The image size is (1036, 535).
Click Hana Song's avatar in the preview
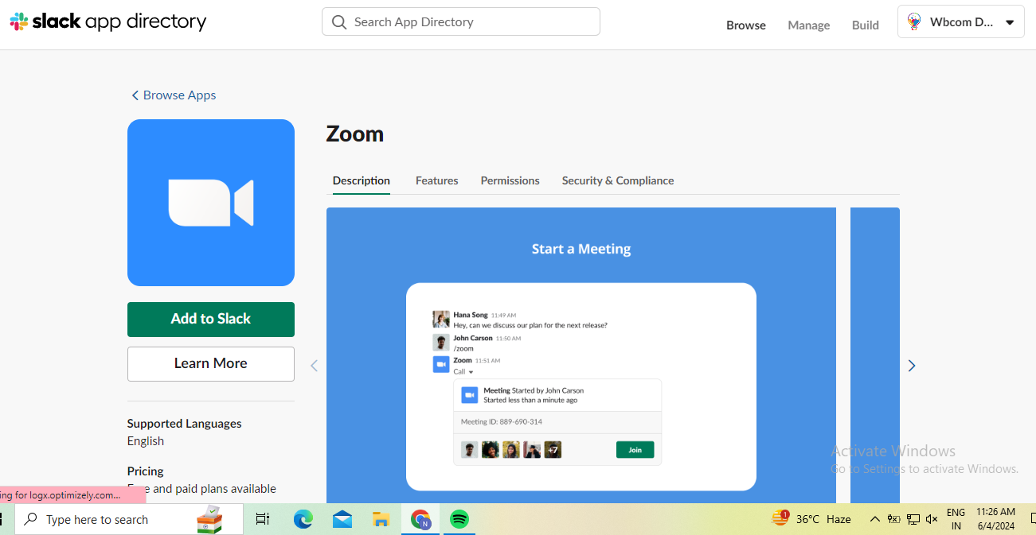click(x=441, y=320)
